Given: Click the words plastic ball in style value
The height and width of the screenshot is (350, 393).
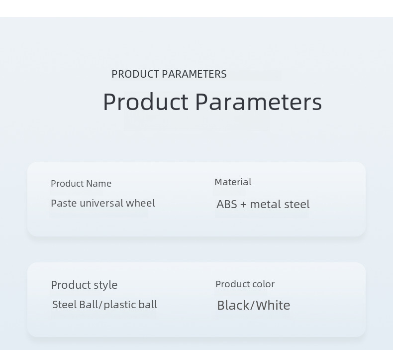Looking at the screenshot, I should click(x=130, y=305).
